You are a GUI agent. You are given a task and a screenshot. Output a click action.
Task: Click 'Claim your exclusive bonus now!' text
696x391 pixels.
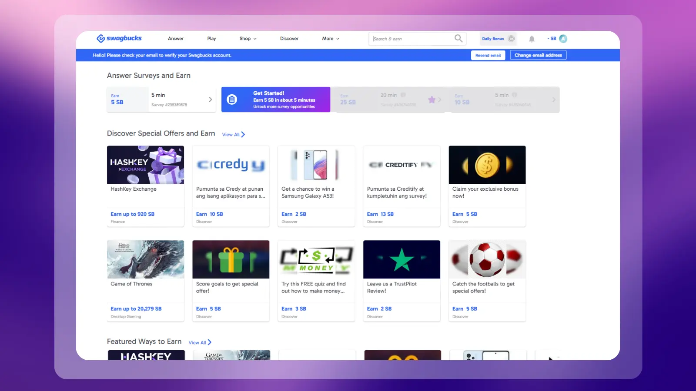485,192
